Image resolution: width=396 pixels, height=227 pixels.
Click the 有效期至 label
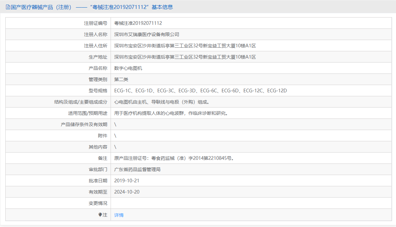98,192
